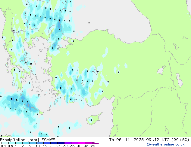Pick the 1–2 mm legend color box
Viewport: 191px width, 147px height.
(x=19, y=143)
